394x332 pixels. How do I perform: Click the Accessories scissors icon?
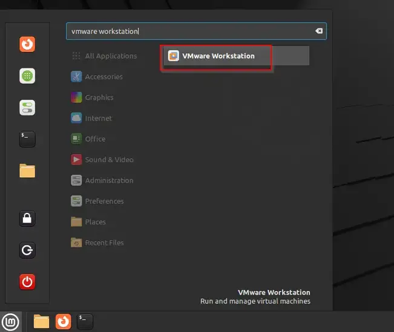pos(76,77)
